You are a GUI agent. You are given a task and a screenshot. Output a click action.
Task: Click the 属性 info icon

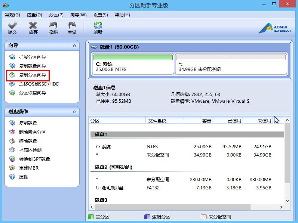(12, 177)
